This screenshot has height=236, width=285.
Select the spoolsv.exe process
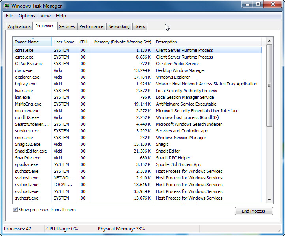click(137, 165)
